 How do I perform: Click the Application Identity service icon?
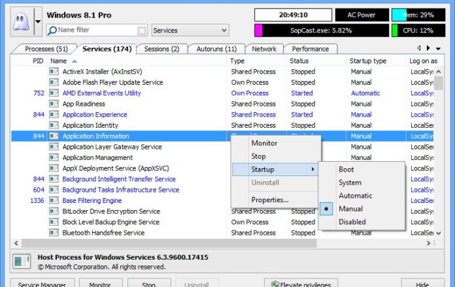(54, 125)
